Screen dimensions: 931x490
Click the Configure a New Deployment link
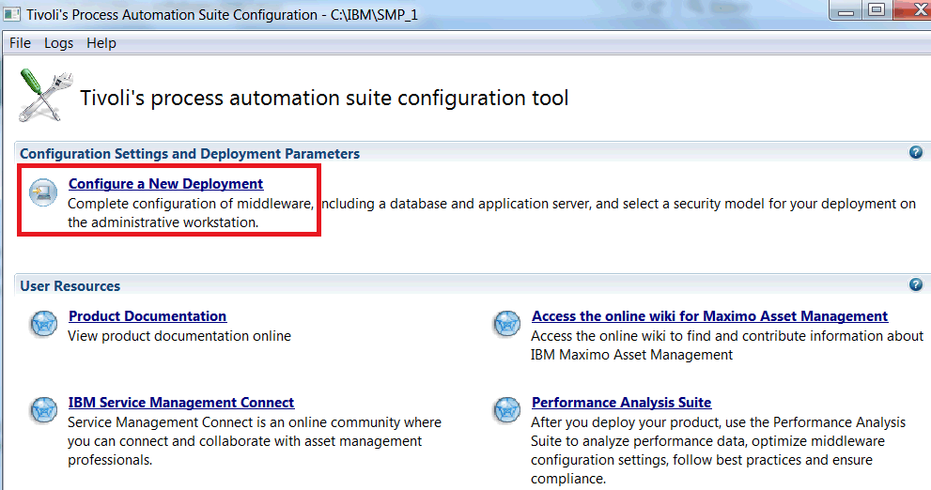coord(165,184)
